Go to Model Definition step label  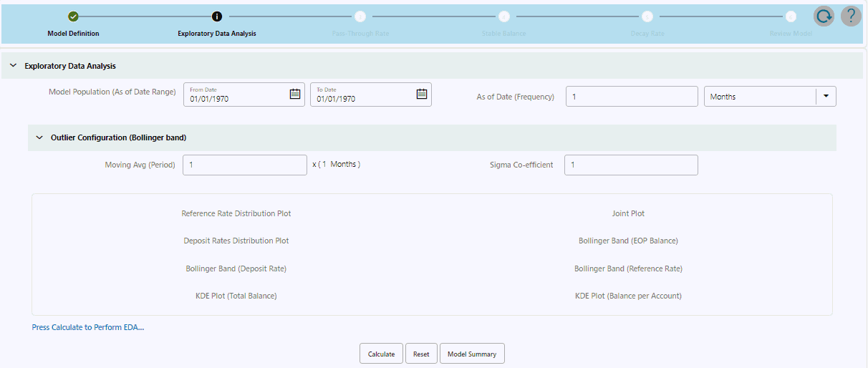[73, 34]
